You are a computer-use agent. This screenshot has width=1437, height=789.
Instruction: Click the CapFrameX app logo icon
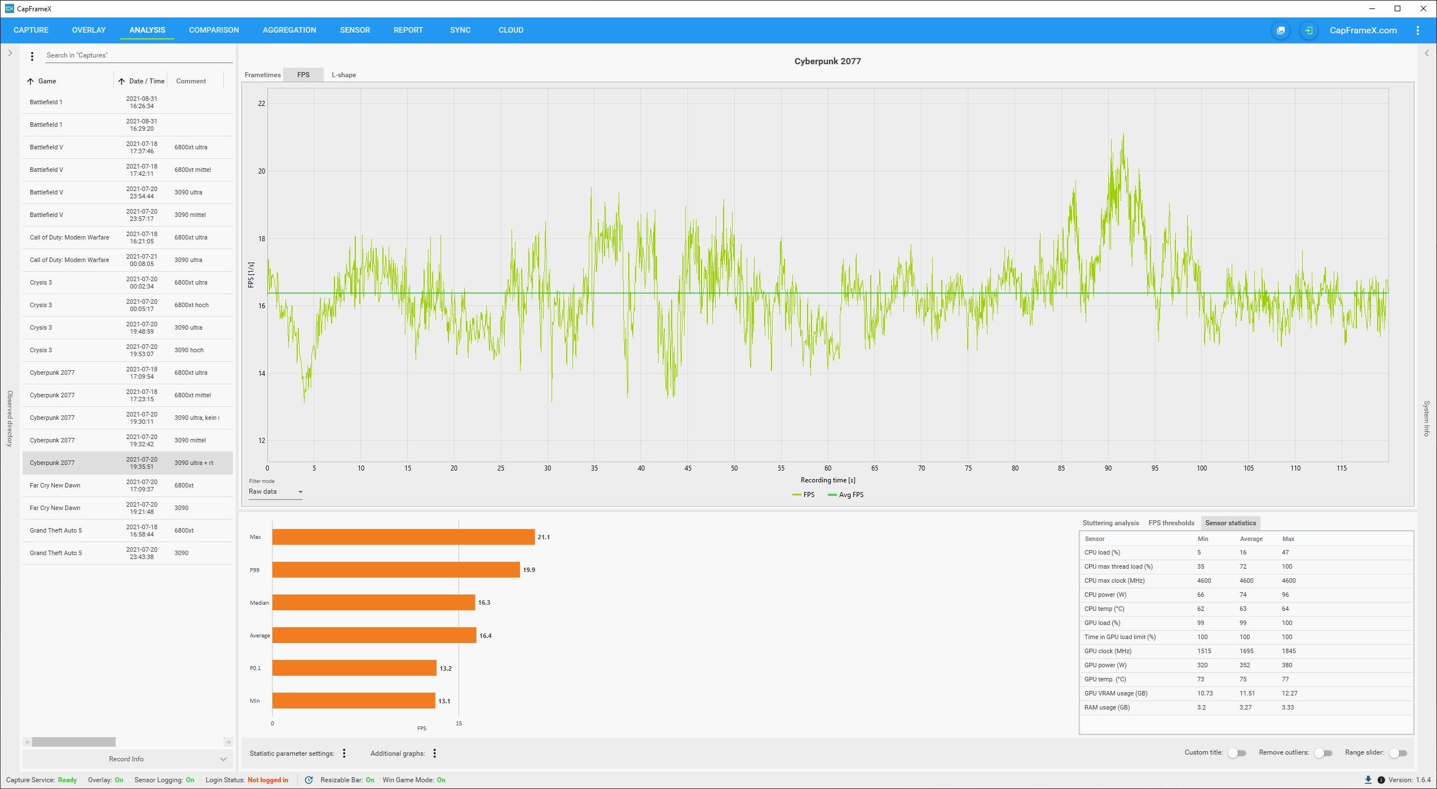click(9, 8)
